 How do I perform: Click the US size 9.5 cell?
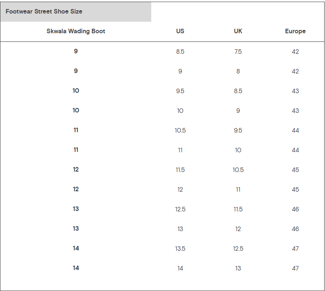[180, 91]
